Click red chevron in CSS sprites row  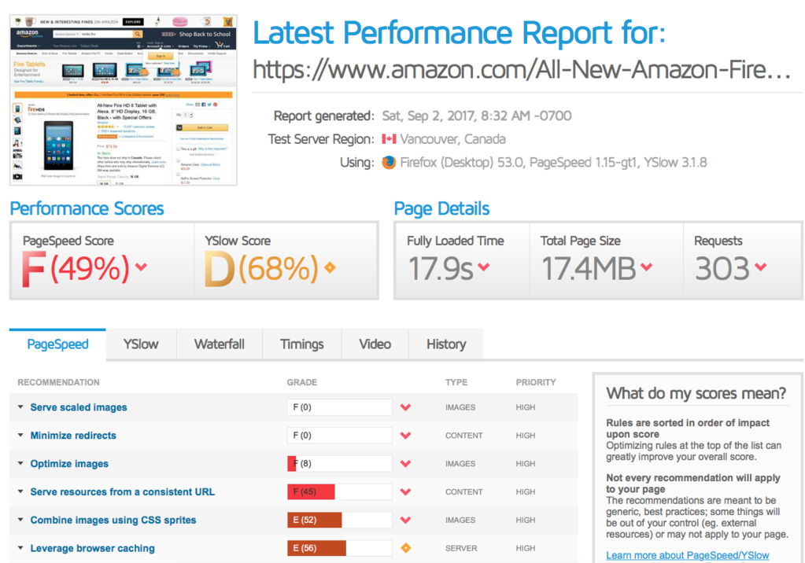pos(405,521)
